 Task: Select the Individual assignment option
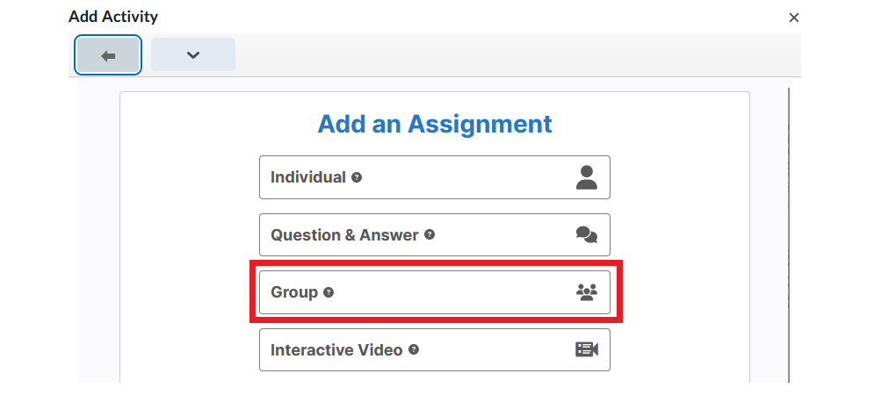coord(434,177)
